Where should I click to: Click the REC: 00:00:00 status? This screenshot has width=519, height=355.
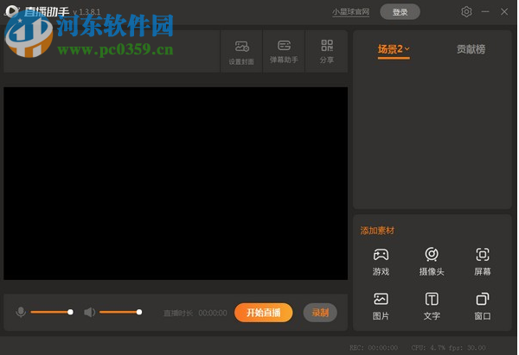click(374, 347)
